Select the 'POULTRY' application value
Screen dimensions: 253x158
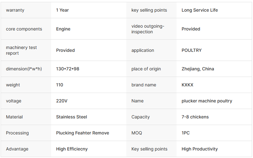coord(192,50)
